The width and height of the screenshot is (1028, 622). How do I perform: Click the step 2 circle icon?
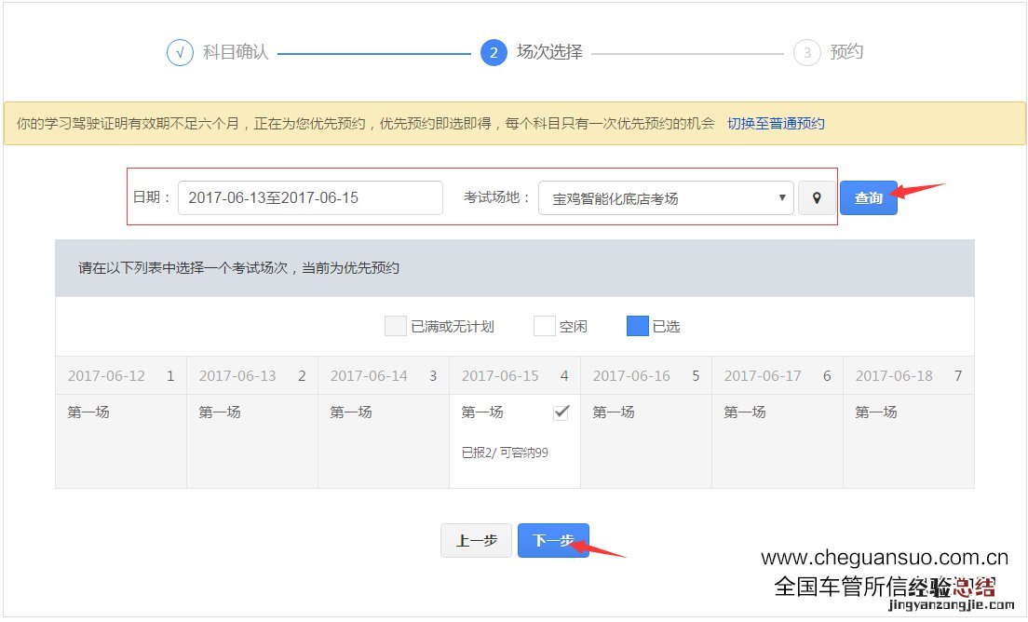point(494,53)
